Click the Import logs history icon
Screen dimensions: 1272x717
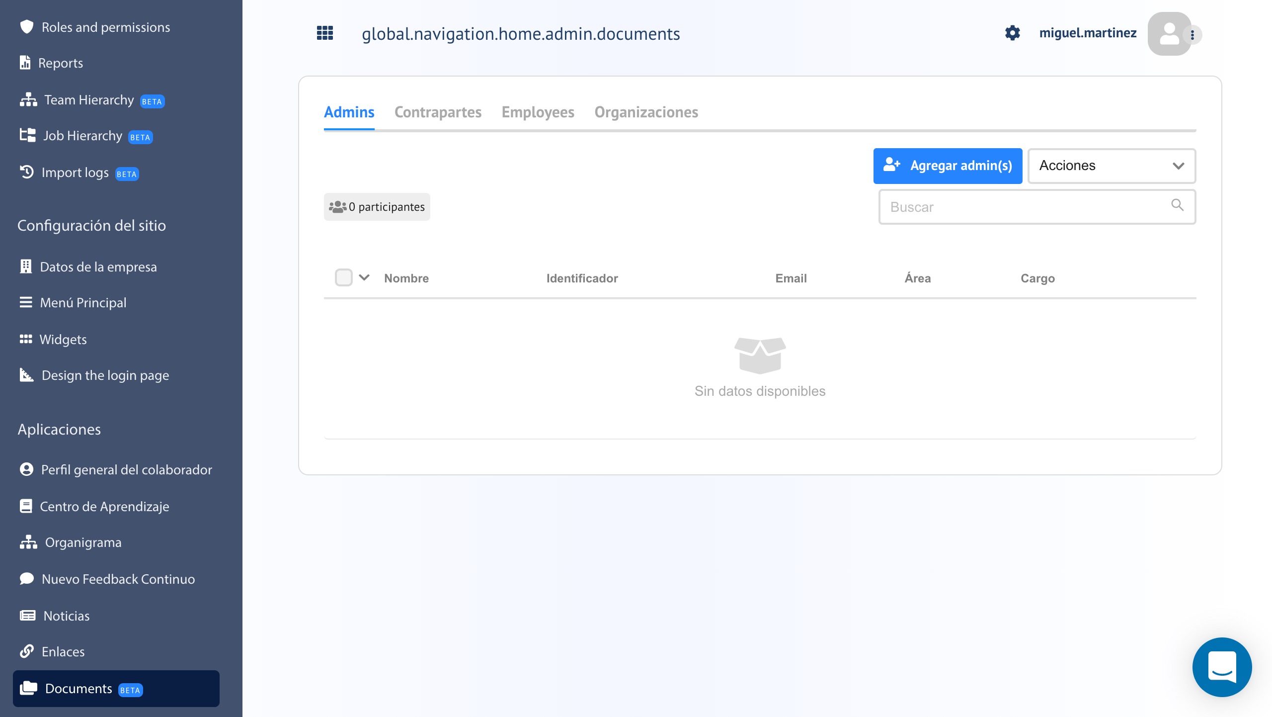click(27, 172)
